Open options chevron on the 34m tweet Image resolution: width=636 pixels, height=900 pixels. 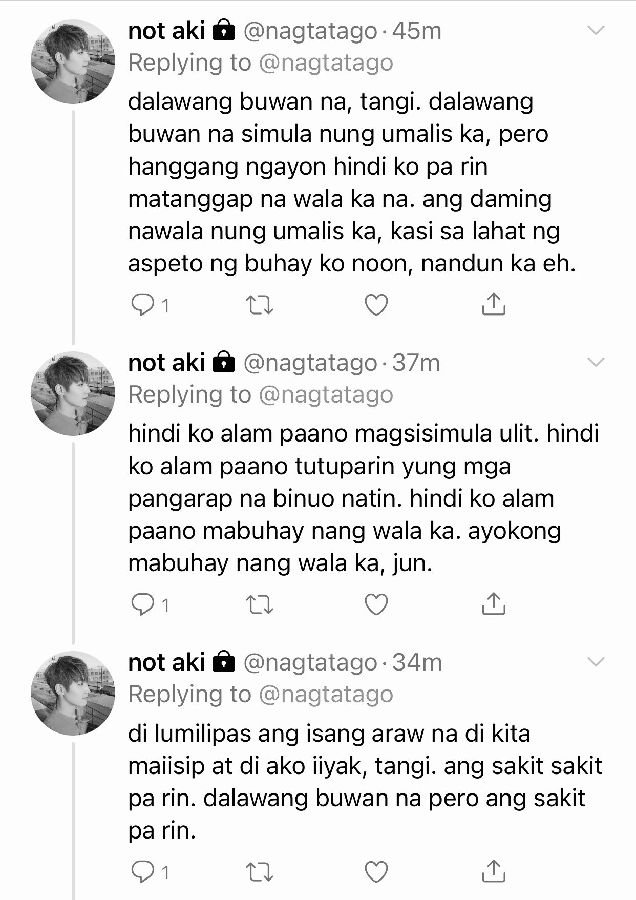pos(596,662)
